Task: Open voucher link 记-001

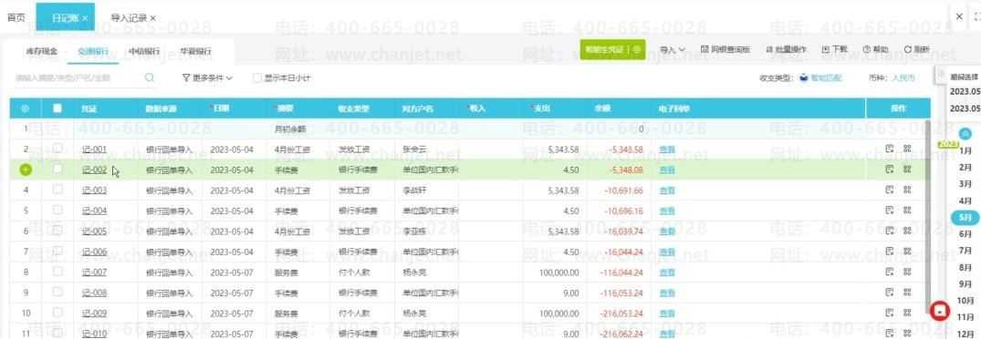Action: tap(94, 149)
